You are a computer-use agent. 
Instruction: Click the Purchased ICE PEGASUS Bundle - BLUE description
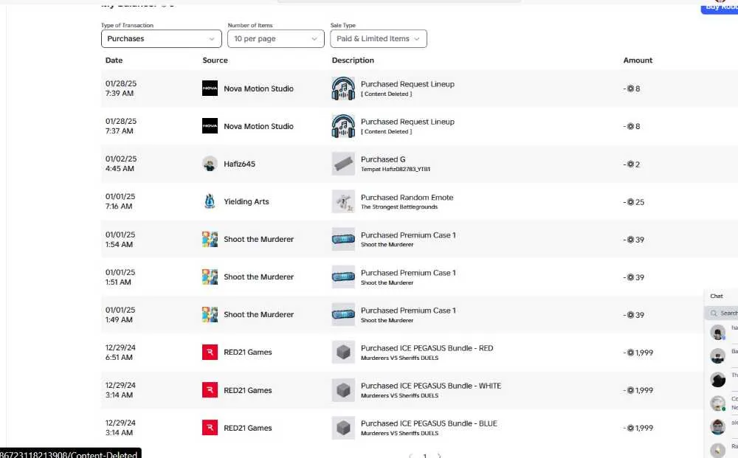tap(430, 423)
